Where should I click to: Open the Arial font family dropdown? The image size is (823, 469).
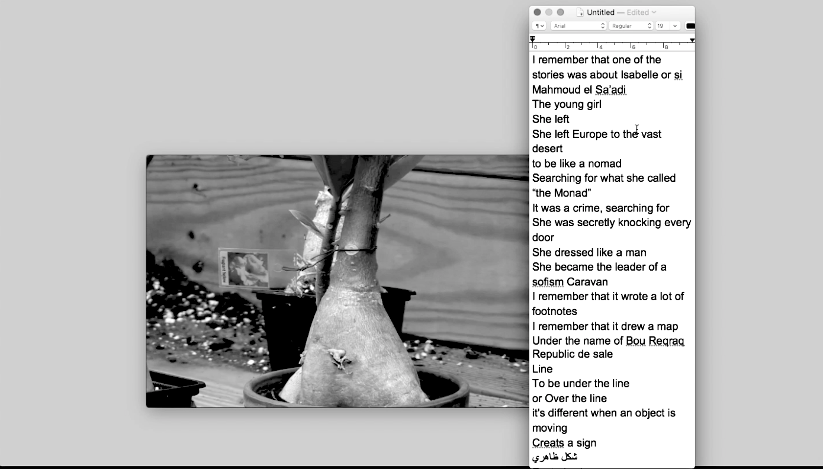578,26
